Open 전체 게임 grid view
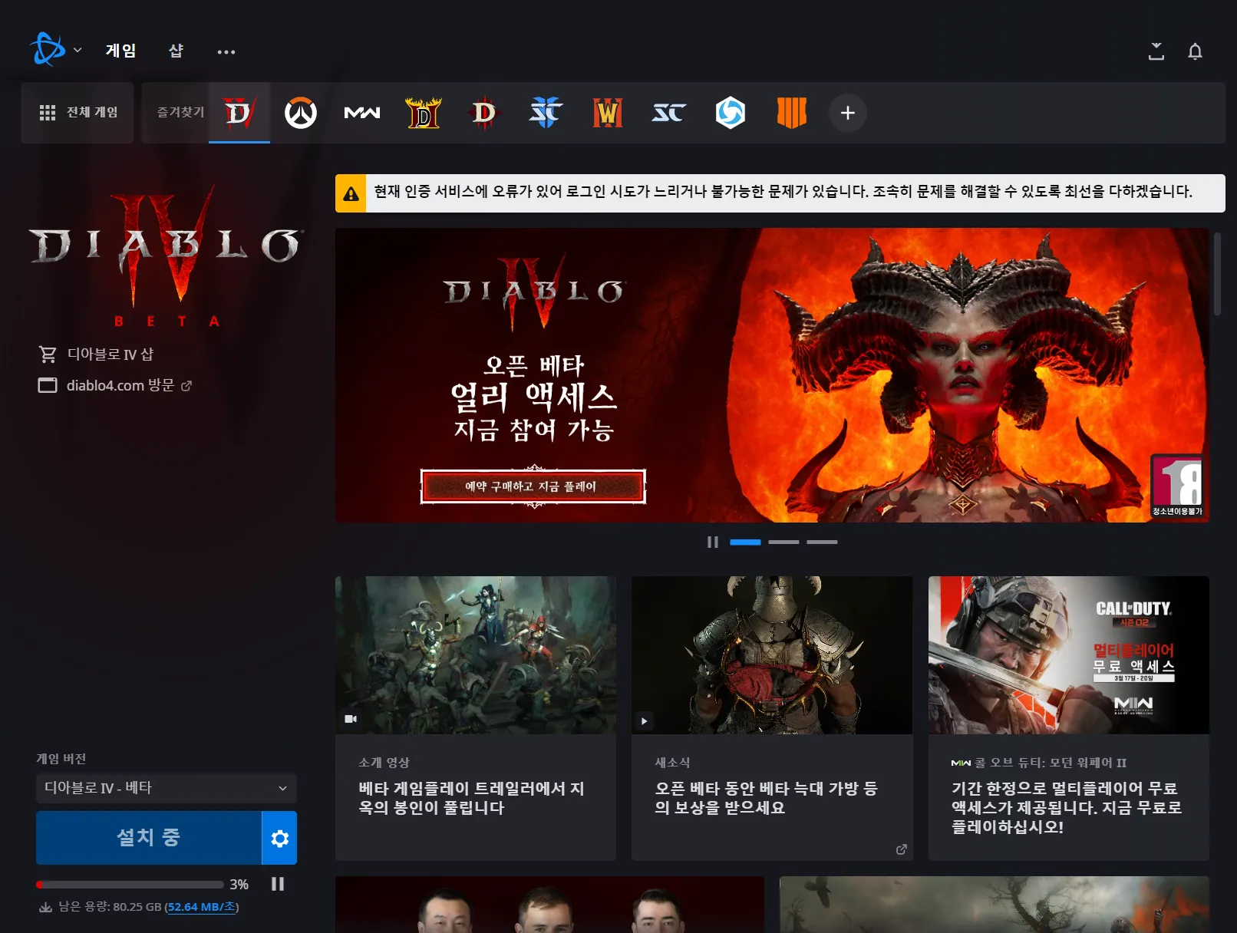Viewport: 1237px width, 933px height. point(78,113)
